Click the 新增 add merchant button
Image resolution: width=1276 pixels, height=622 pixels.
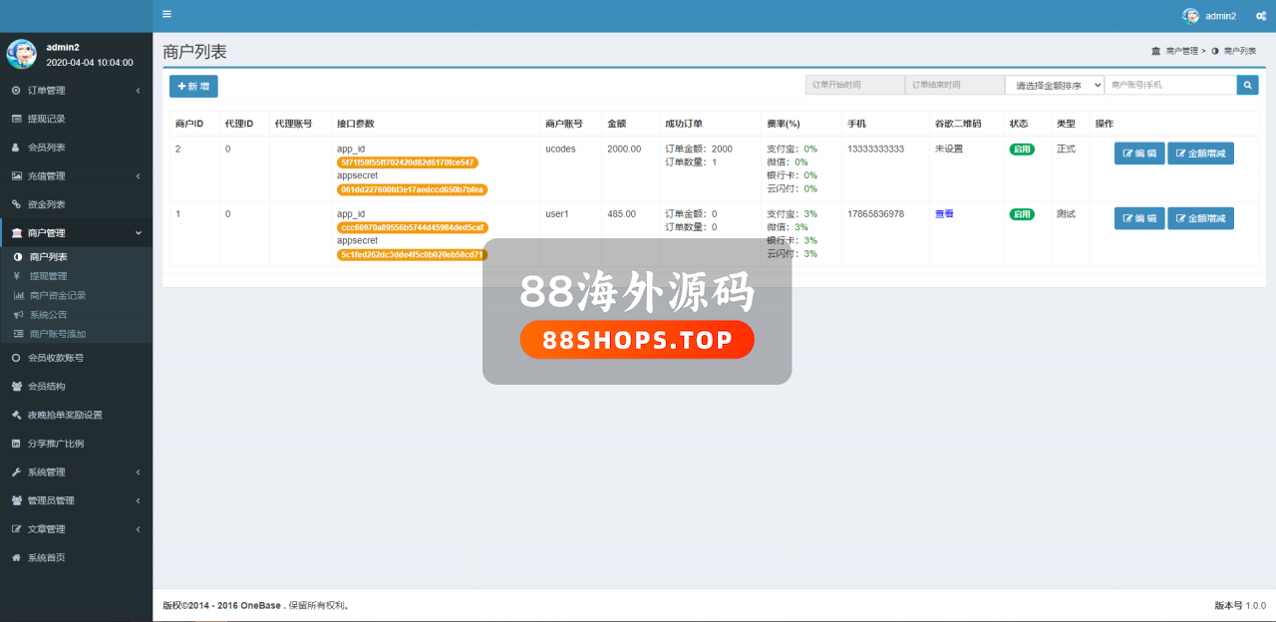point(193,87)
